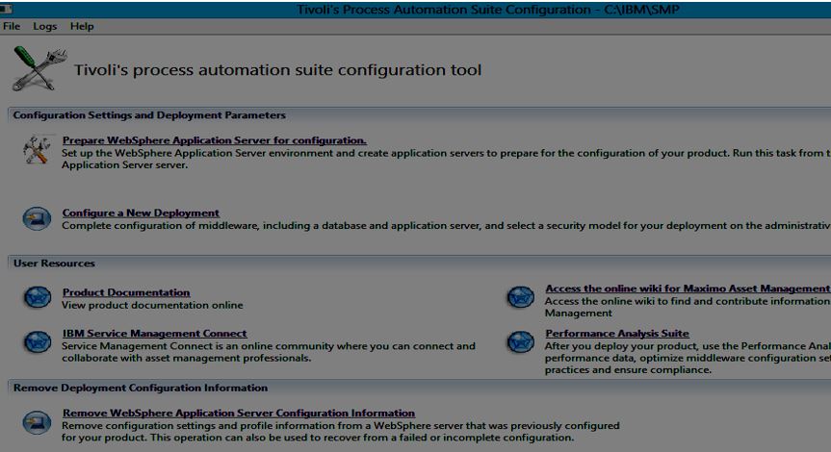This screenshot has width=831, height=452.
Task: Click the Remove Deployment Configuration Information header
Action: (x=141, y=388)
